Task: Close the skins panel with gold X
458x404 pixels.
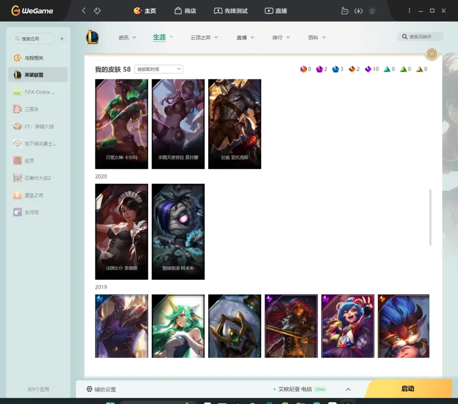Action: click(432, 54)
